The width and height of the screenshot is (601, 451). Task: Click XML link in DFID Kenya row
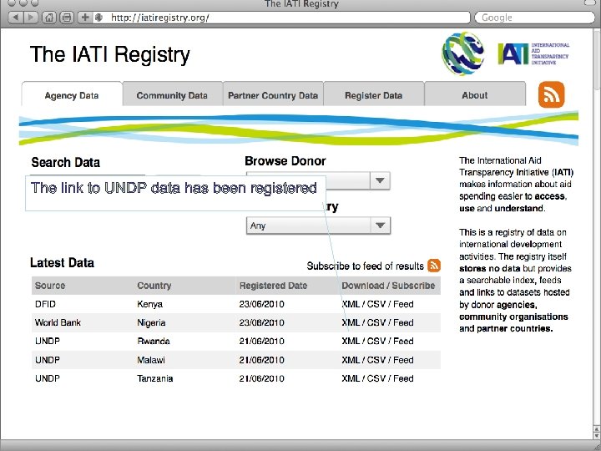tap(351, 304)
